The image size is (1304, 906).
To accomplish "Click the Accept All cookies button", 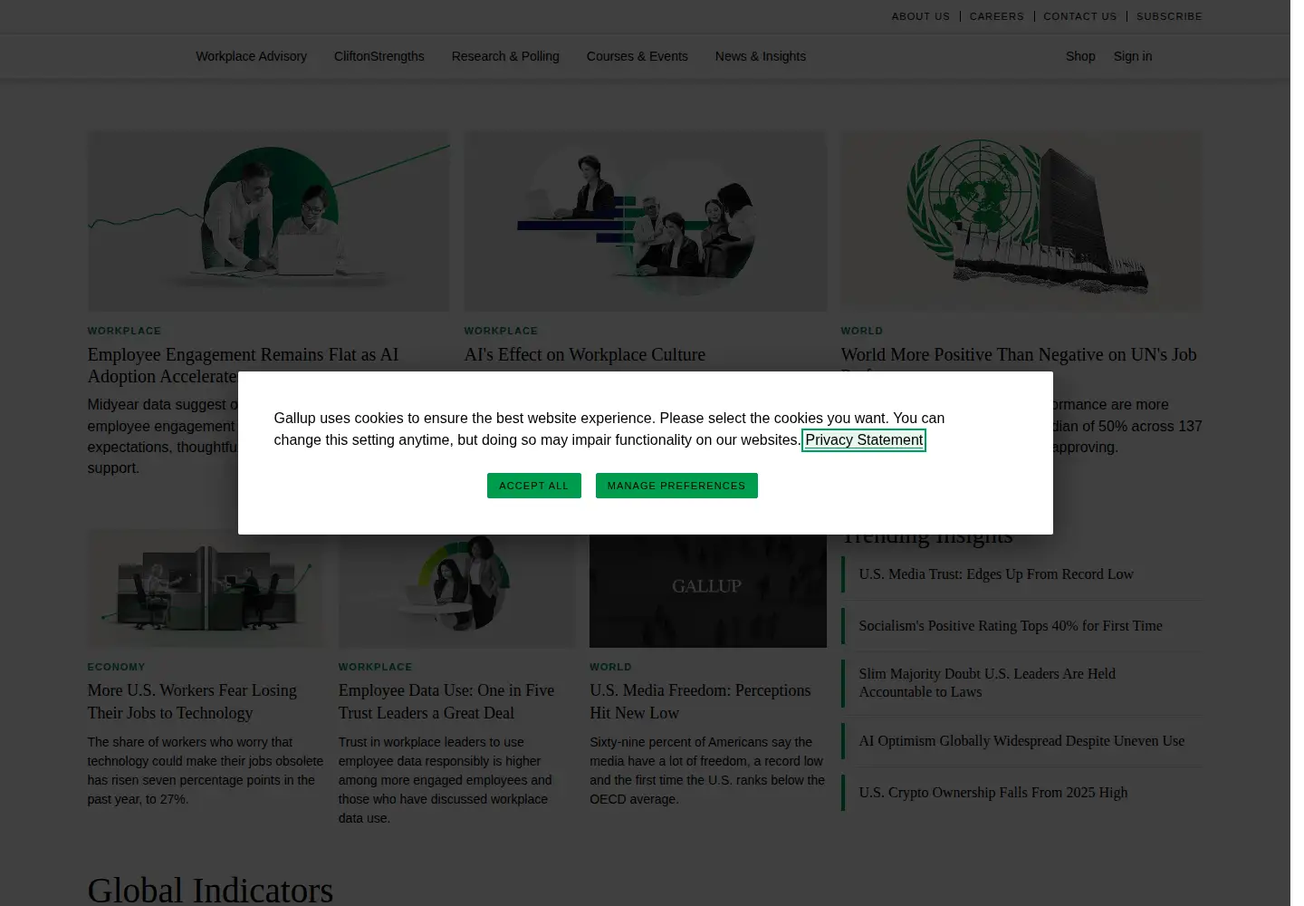I will point(533,486).
